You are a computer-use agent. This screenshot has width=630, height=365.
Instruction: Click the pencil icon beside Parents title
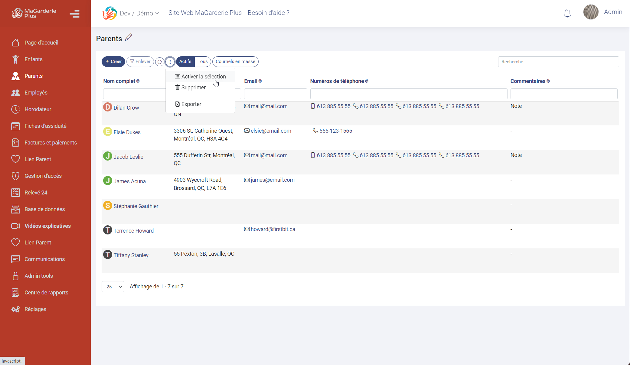tap(129, 37)
